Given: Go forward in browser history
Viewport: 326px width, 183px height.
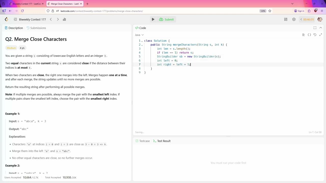Looking at the screenshot, I should click(x=16, y=11).
